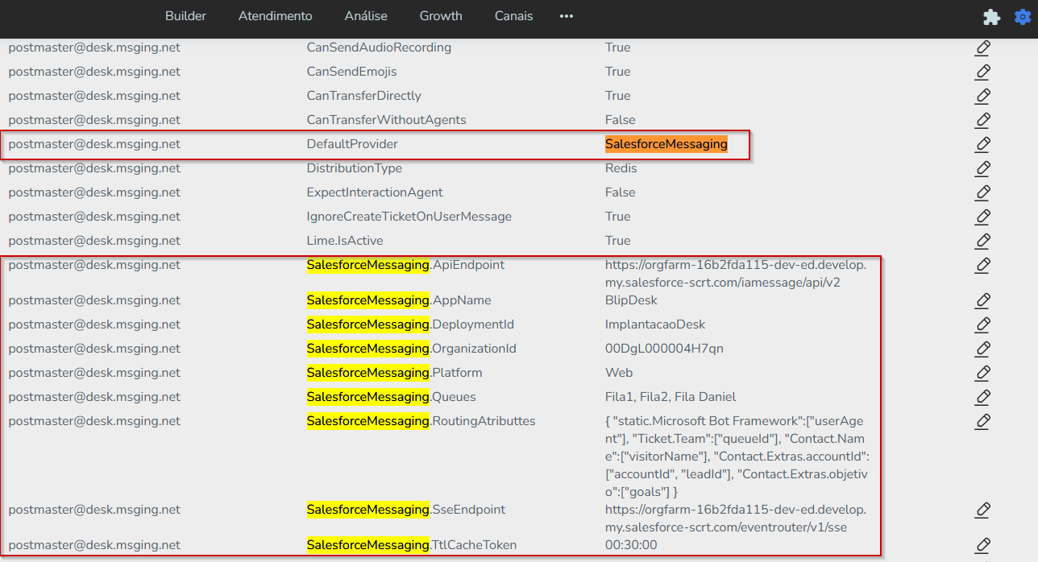Open the Growth menu item
The width and height of the screenshot is (1038, 562).
click(x=441, y=16)
